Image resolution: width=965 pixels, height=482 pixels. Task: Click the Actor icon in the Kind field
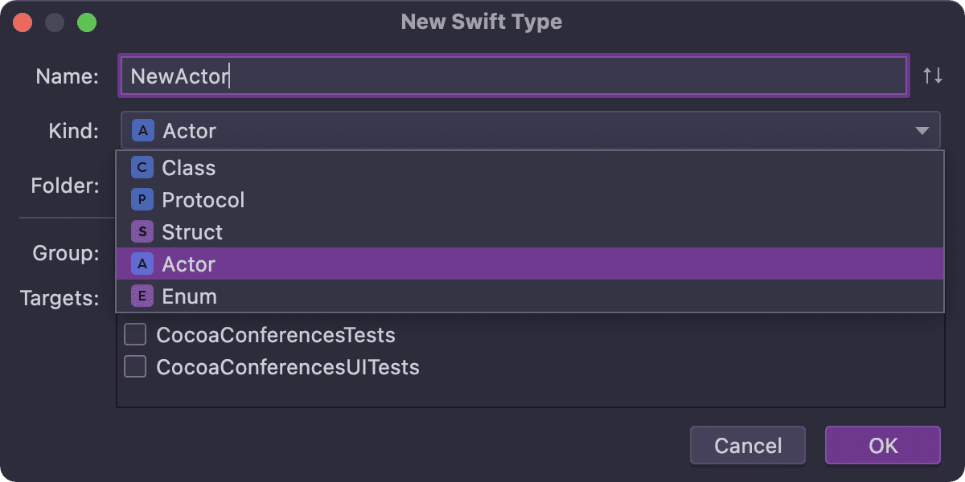click(142, 130)
